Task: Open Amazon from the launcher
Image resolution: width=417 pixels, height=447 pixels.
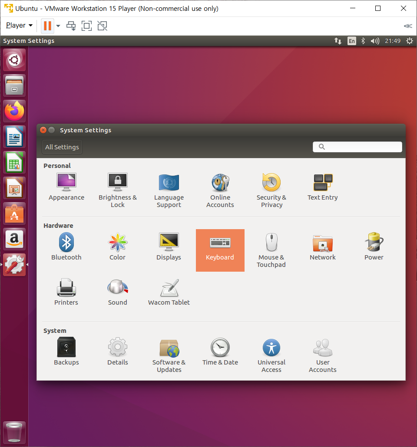Action: 14,240
